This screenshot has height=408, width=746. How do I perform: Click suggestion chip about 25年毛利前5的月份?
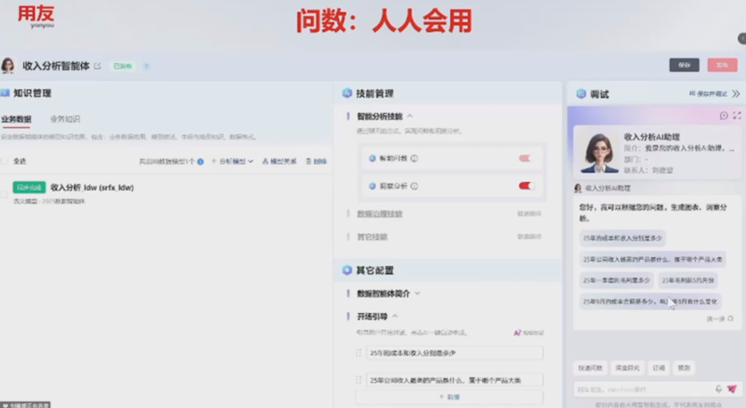tap(688, 280)
